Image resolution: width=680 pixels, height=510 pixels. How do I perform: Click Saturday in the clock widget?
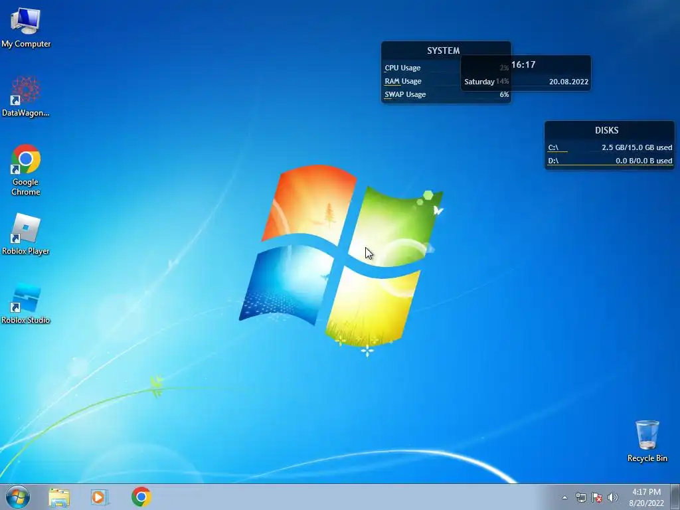click(x=479, y=82)
